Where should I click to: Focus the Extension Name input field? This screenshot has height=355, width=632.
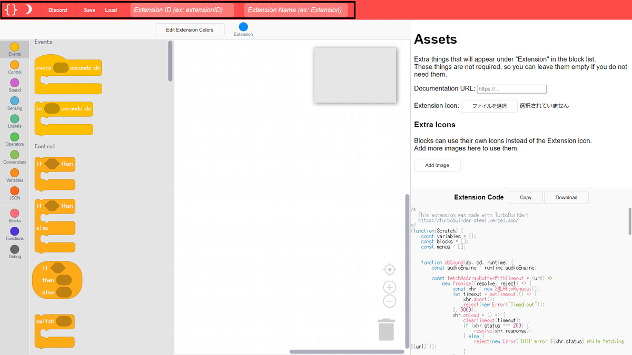point(296,10)
